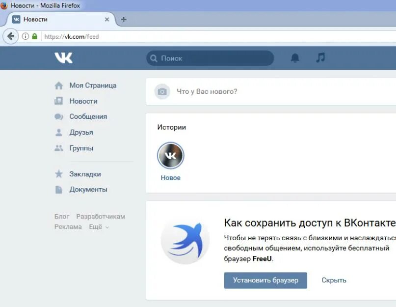Screen dimensions: 396x307
Task: Click the newspaper icon beside Новости
Action: (x=58, y=101)
